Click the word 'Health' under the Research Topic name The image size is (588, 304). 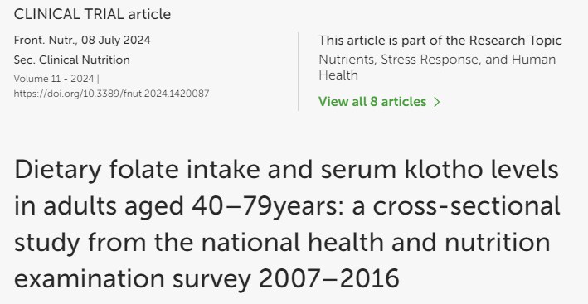pyautogui.click(x=338, y=75)
